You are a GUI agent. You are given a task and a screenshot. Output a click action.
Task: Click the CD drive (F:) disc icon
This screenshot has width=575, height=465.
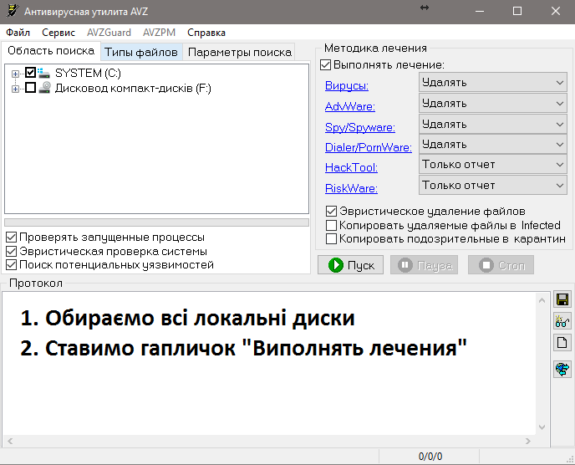pyautogui.click(x=45, y=88)
